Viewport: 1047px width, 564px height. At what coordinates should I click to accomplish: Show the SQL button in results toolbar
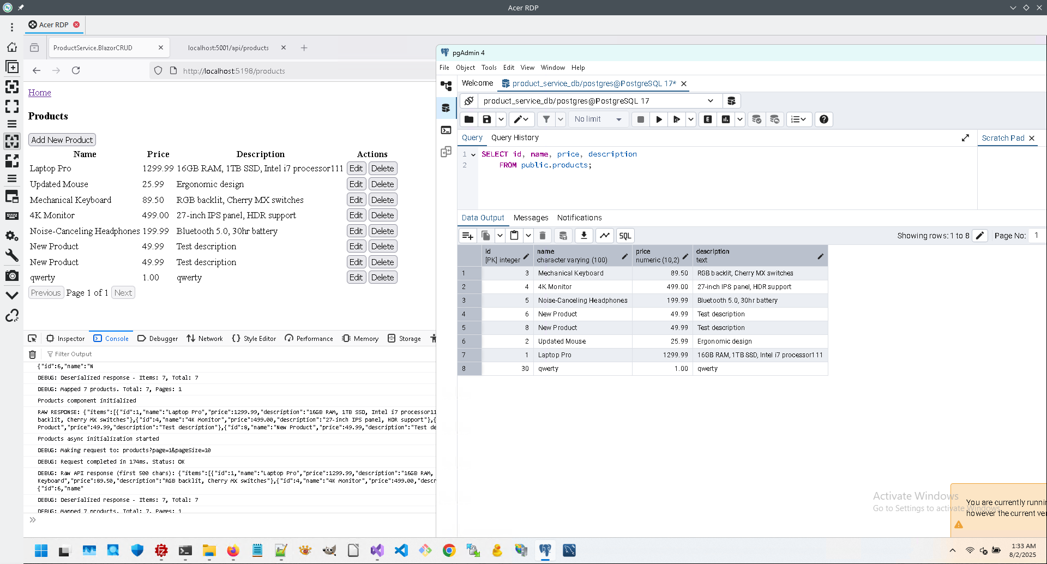(625, 236)
